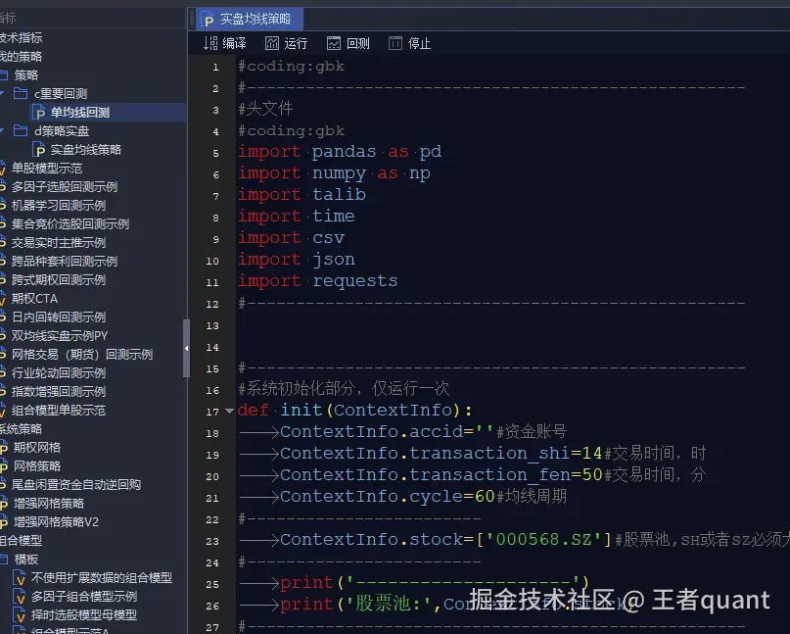Click the 编译 (Compile) toolbar icon
Image resolution: width=790 pixels, height=634 pixels.
pyautogui.click(x=212, y=42)
